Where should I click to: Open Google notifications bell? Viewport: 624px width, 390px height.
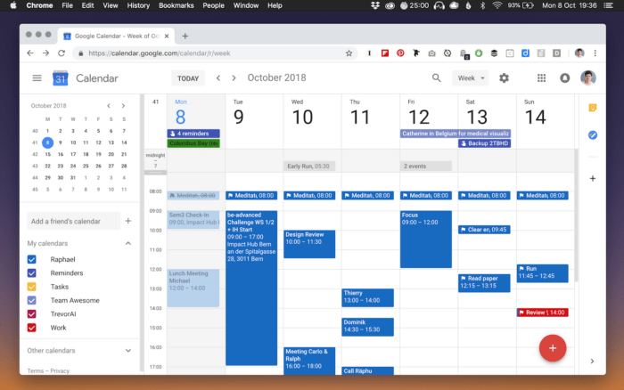(564, 78)
